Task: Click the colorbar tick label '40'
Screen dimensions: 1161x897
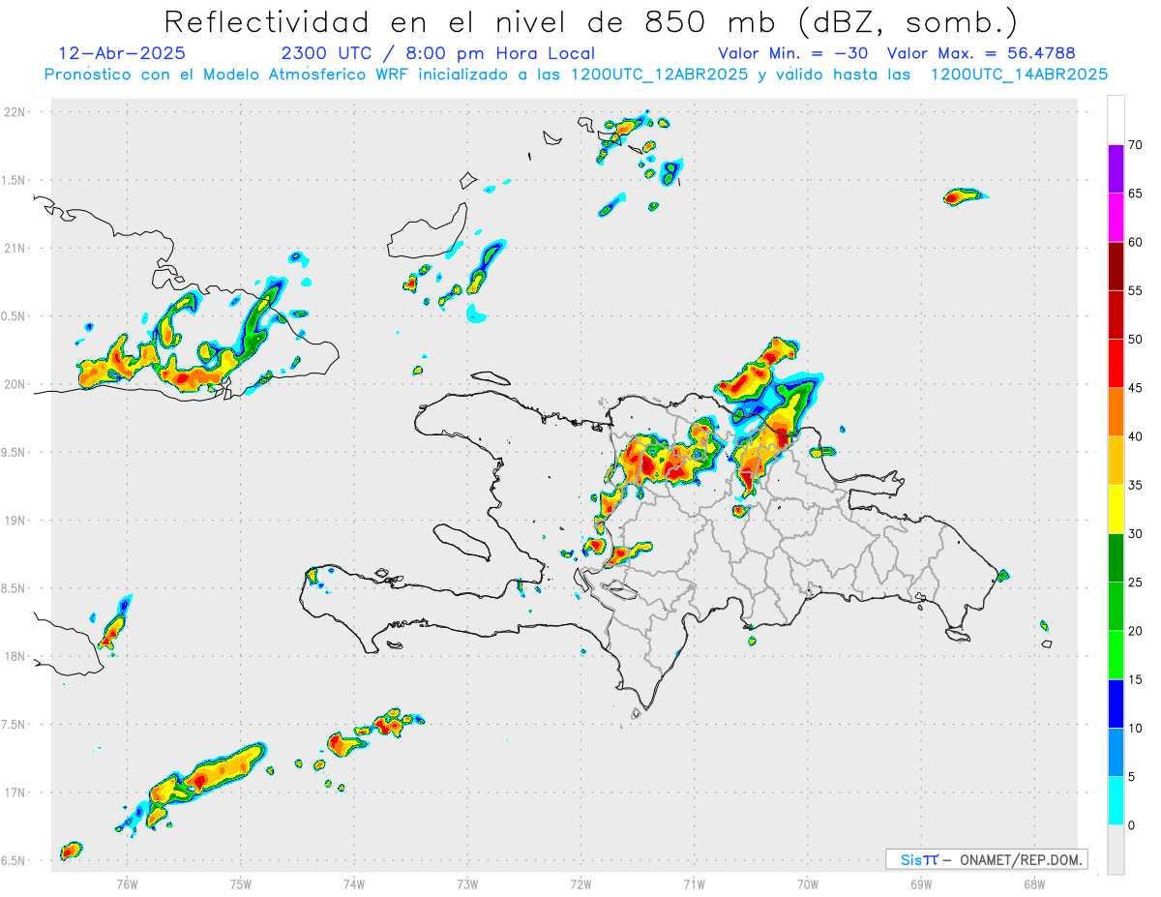Action: (x=1136, y=436)
